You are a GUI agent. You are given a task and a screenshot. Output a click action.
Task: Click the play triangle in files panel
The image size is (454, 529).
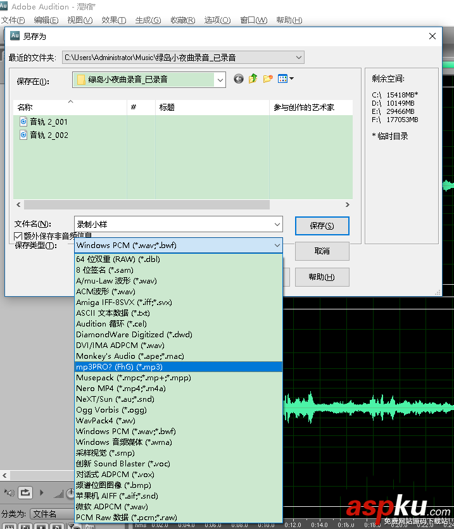[x=42, y=492]
